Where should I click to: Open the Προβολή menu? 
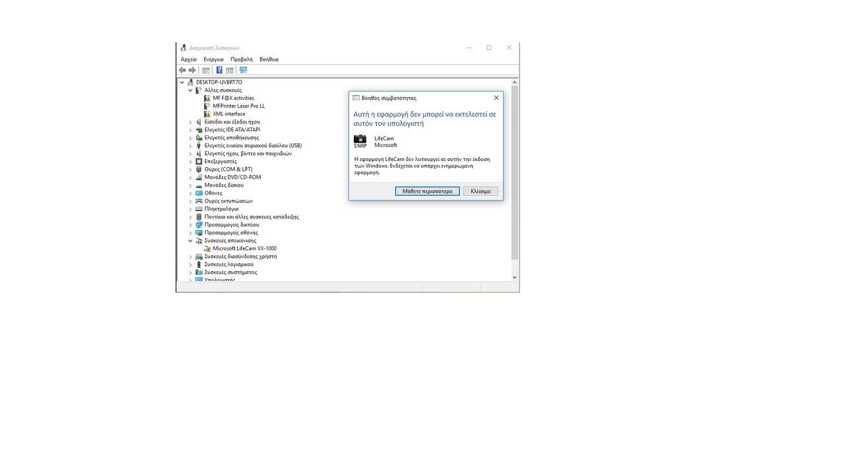242,59
